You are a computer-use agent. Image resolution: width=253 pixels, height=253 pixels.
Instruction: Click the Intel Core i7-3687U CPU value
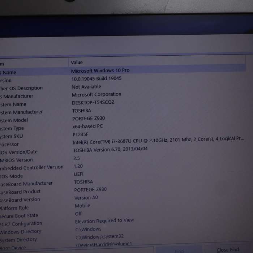(158, 140)
